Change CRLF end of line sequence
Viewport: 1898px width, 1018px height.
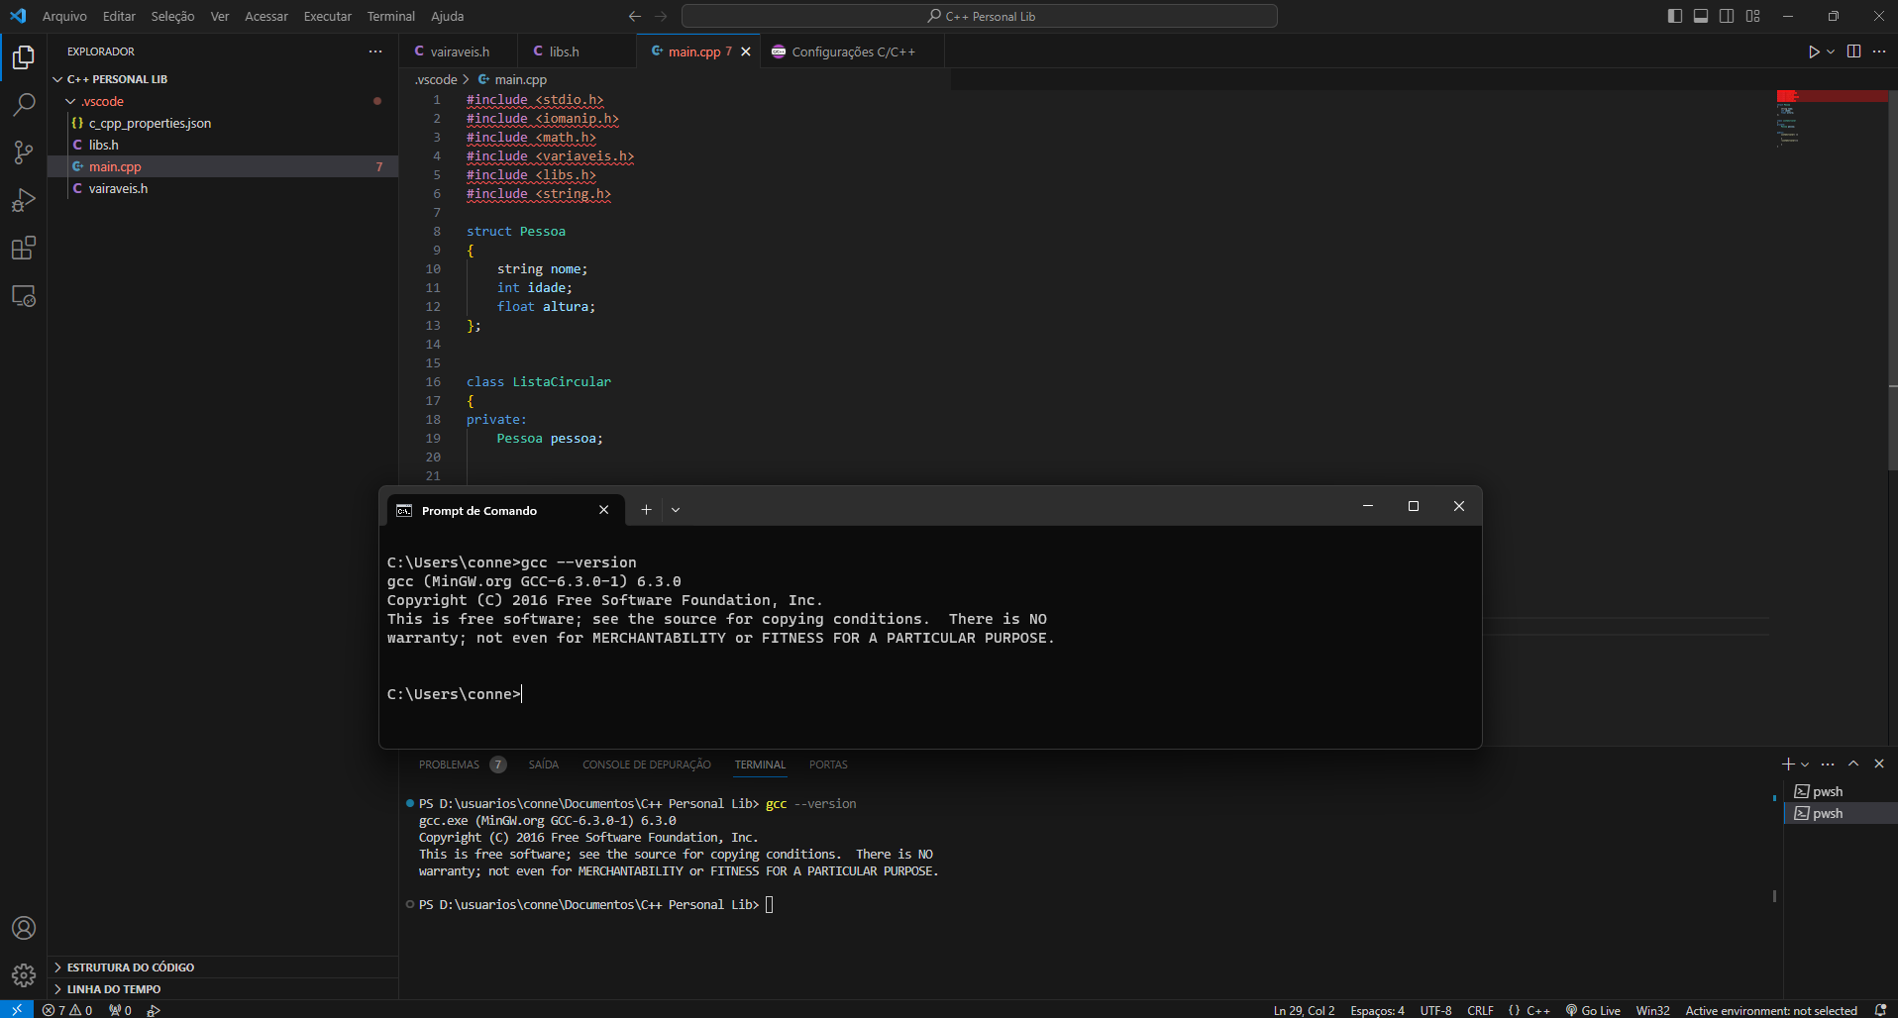click(1480, 1010)
